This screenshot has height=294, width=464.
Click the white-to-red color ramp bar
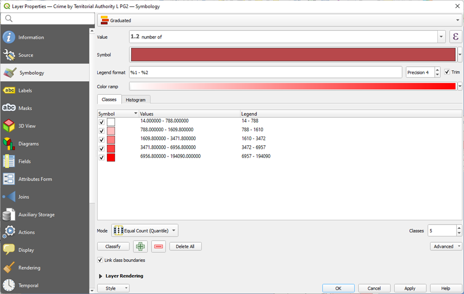[293, 86]
